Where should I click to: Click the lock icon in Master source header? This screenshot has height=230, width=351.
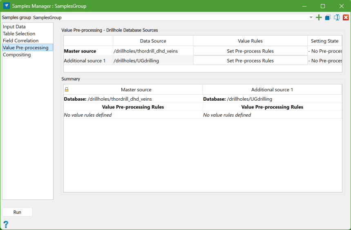67,90
